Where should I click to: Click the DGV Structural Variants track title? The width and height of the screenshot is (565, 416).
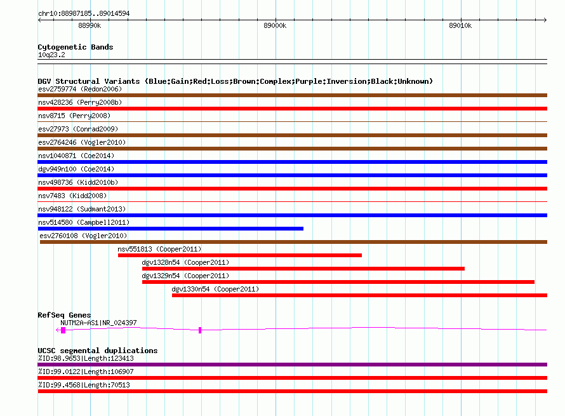pyautogui.click(x=236, y=81)
